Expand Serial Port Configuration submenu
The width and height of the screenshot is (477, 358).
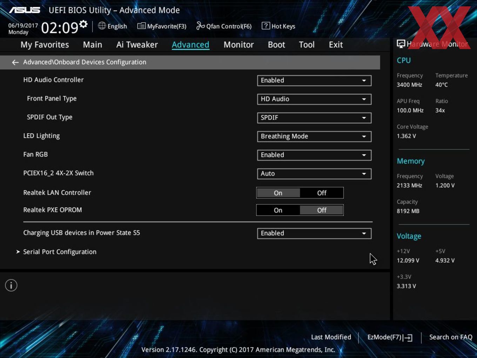(60, 252)
